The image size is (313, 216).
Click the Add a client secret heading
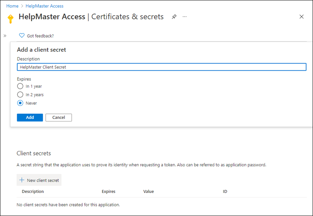pos(42,49)
